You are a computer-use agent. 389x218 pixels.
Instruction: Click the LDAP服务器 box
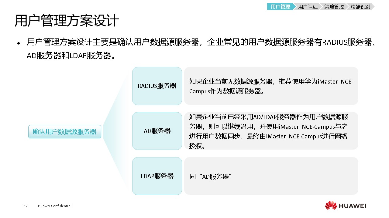tap(157, 176)
